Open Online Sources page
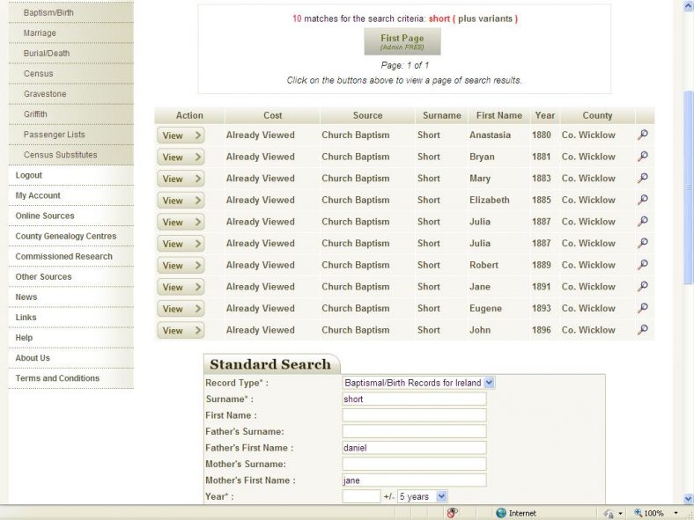The width and height of the screenshot is (694, 520). (x=45, y=216)
